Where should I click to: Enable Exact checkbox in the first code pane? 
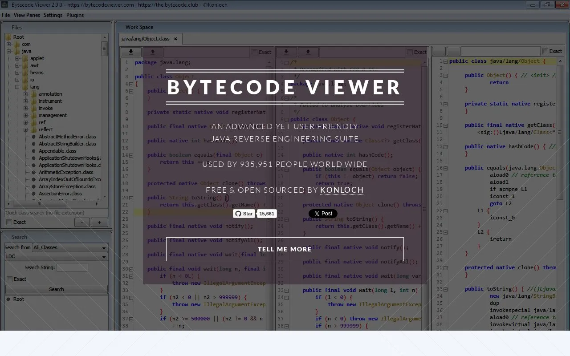(255, 52)
